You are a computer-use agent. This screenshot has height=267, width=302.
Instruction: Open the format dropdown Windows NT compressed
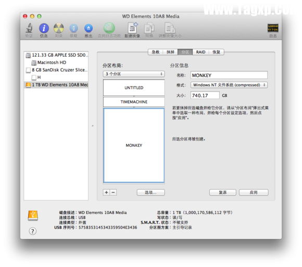[229, 85]
